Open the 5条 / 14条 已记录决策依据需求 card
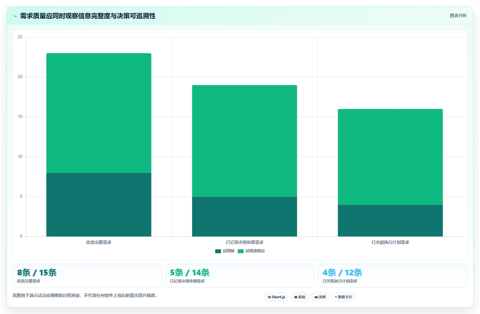 240,276
